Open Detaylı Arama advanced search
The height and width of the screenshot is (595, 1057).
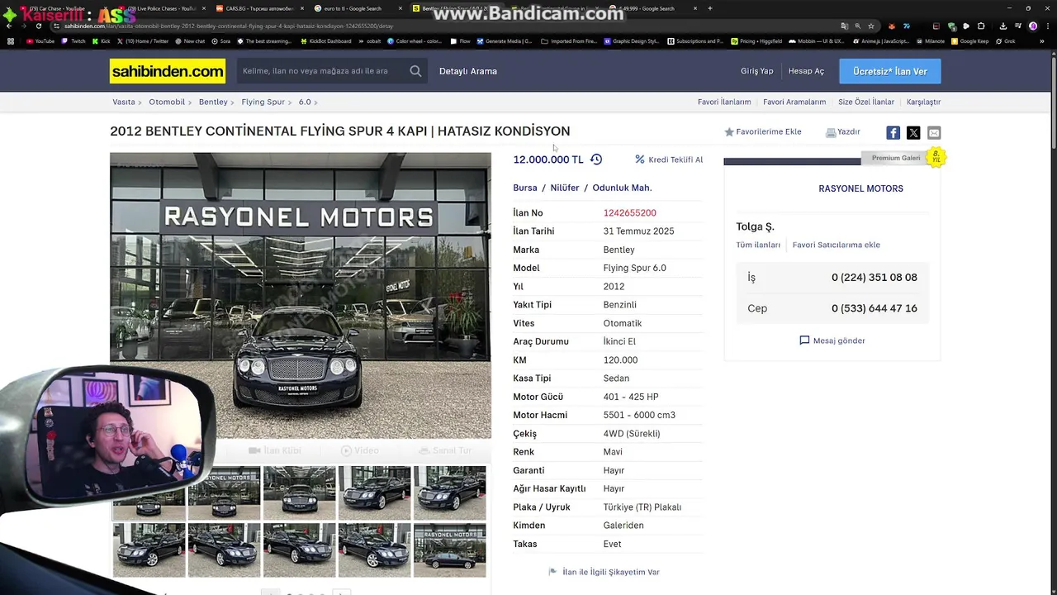point(468,71)
